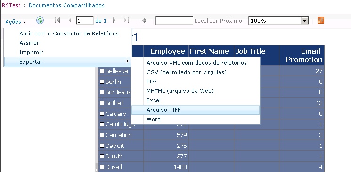Expand the Detroit row
The image size is (351, 172).
coord(102,146)
